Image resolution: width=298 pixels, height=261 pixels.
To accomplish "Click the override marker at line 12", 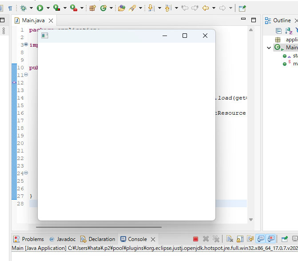I will coord(14,82).
